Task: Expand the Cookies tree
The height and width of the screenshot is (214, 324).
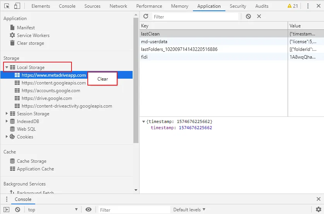Action: point(7,136)
